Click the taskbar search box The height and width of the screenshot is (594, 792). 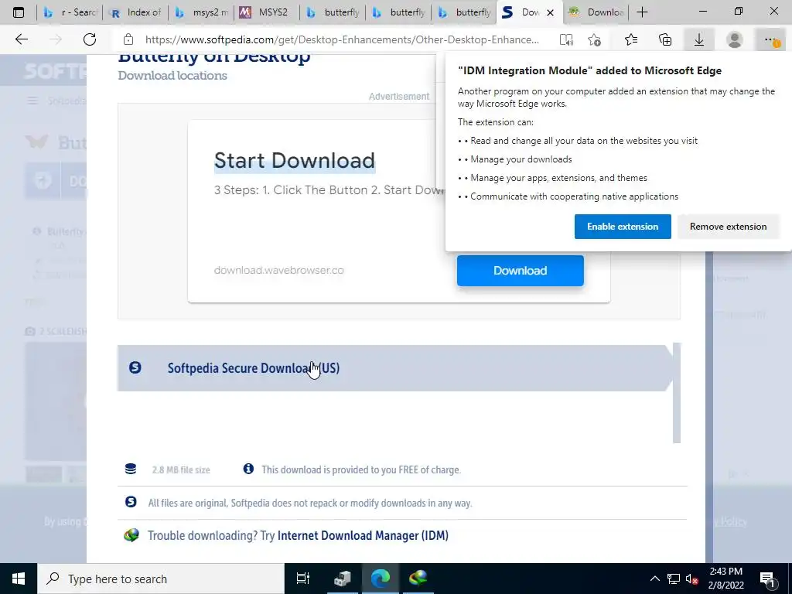(x=161, y=579)
